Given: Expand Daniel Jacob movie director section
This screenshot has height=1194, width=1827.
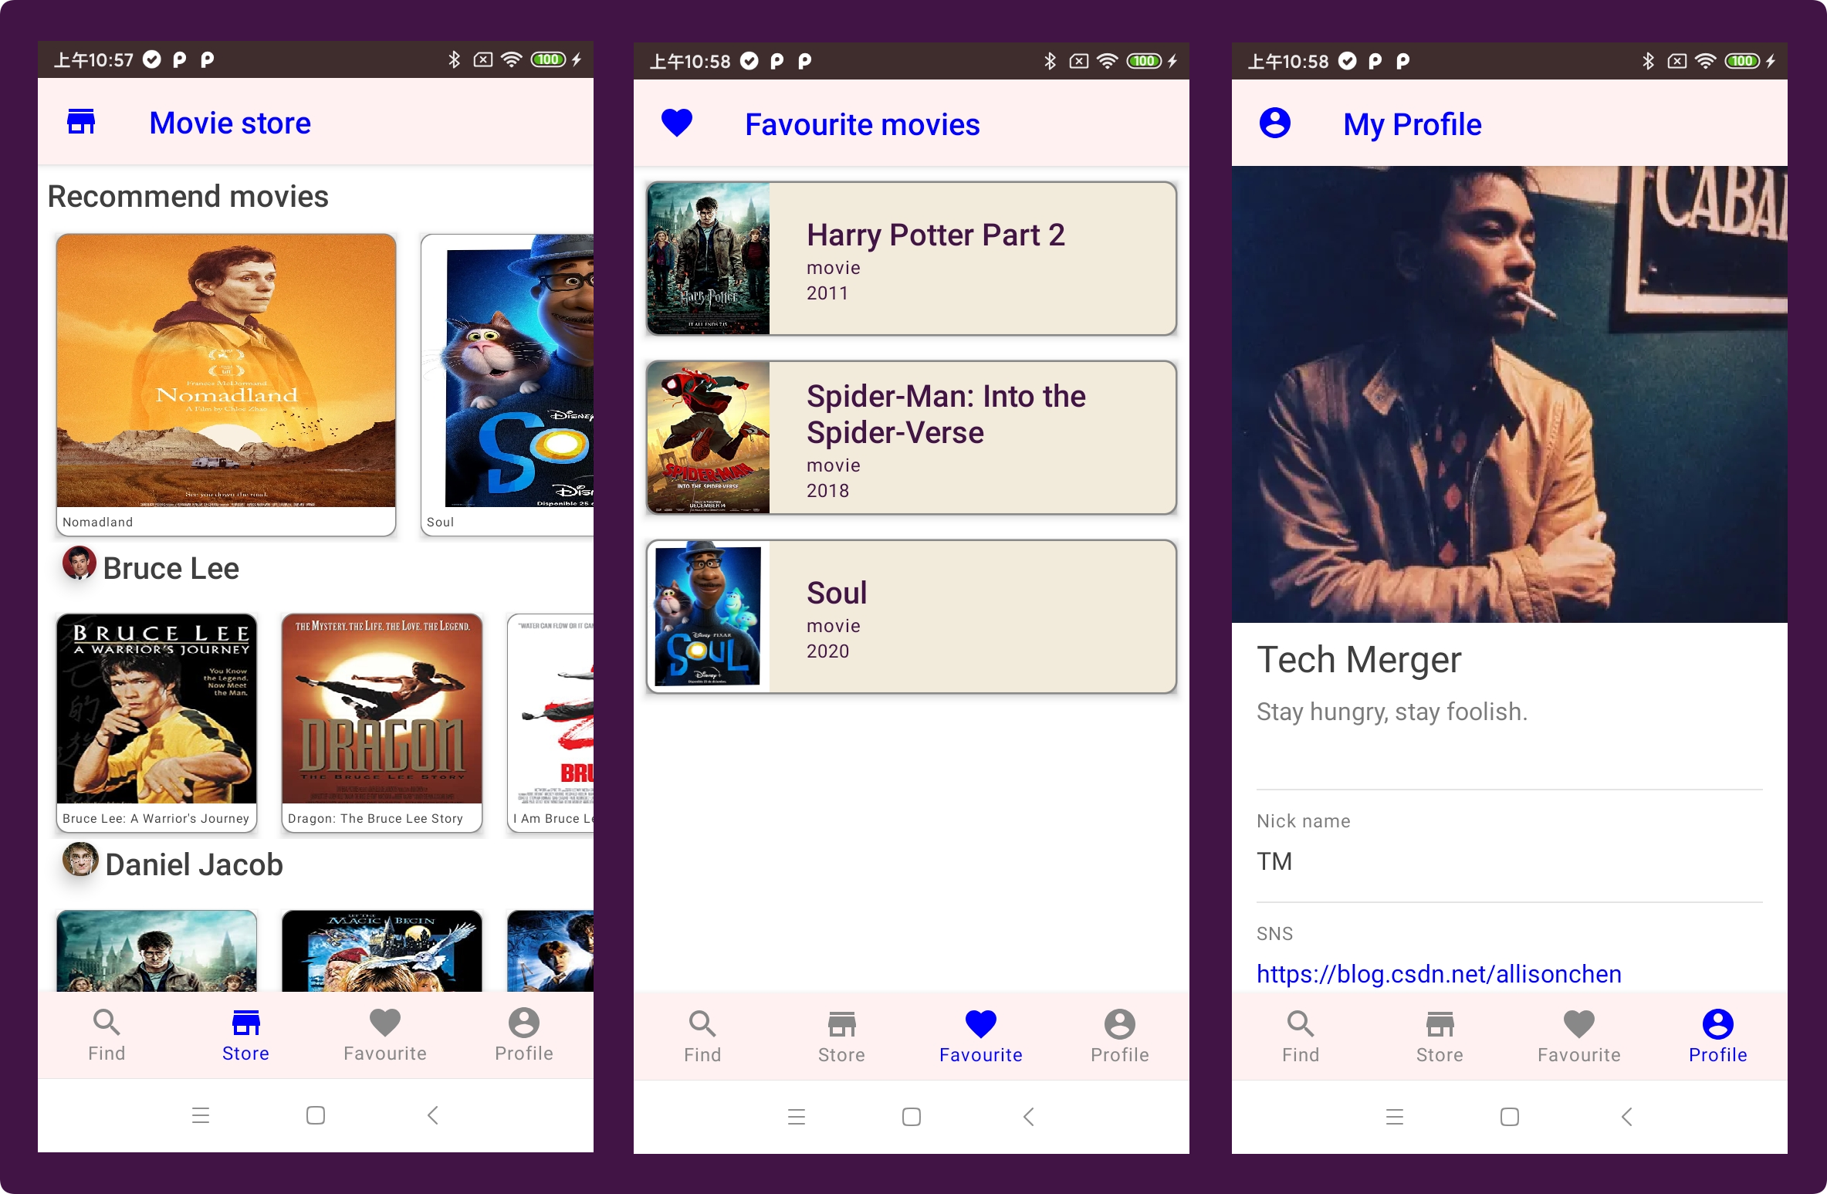Looking at the screenshot, I should (x=191, y=864).
